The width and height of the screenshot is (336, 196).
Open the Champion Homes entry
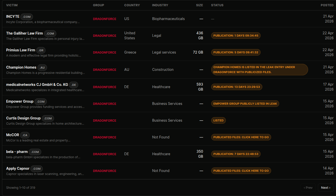coord(21,67)
